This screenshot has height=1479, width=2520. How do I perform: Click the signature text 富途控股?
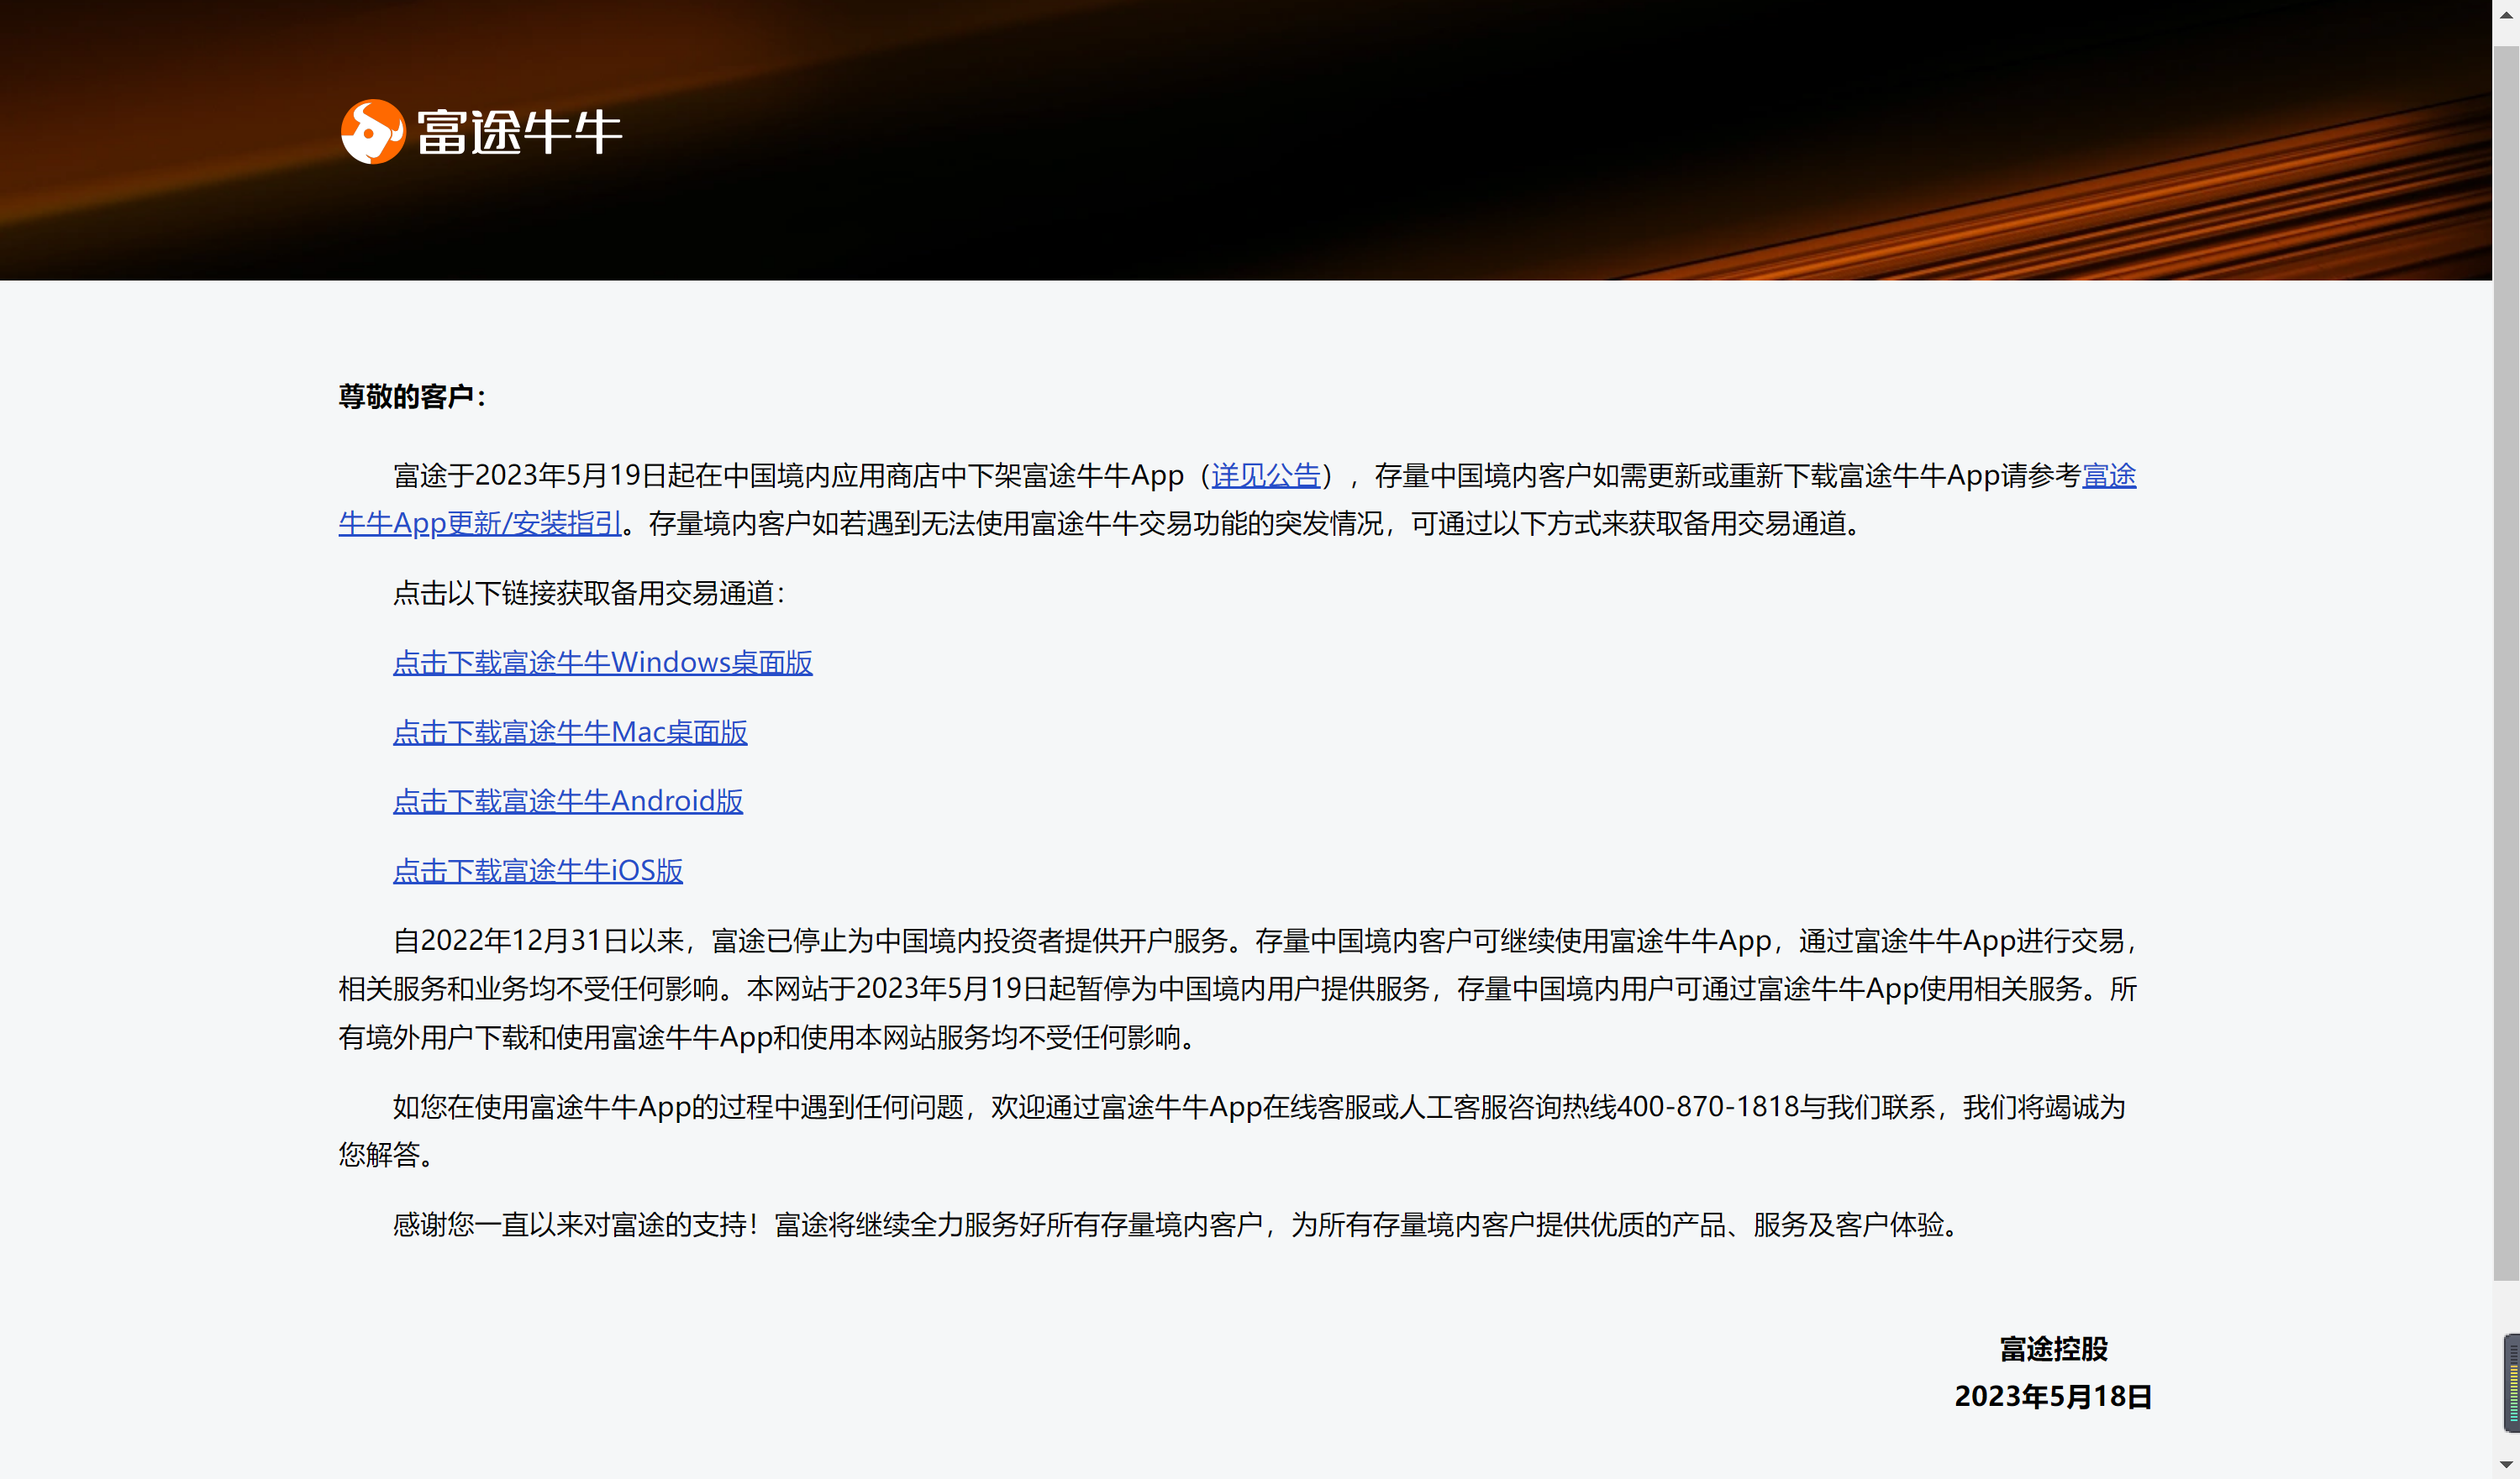pos(2053,1349)
